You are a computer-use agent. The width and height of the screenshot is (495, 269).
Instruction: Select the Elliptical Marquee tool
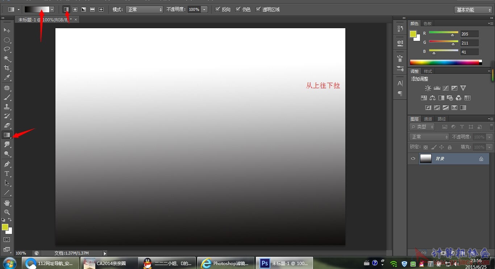click(7, 40)
